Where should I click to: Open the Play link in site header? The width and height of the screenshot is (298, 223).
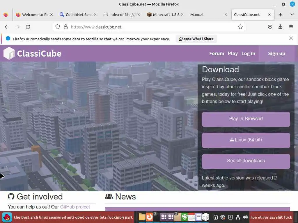pyautogui.click(x=233, y=53)
